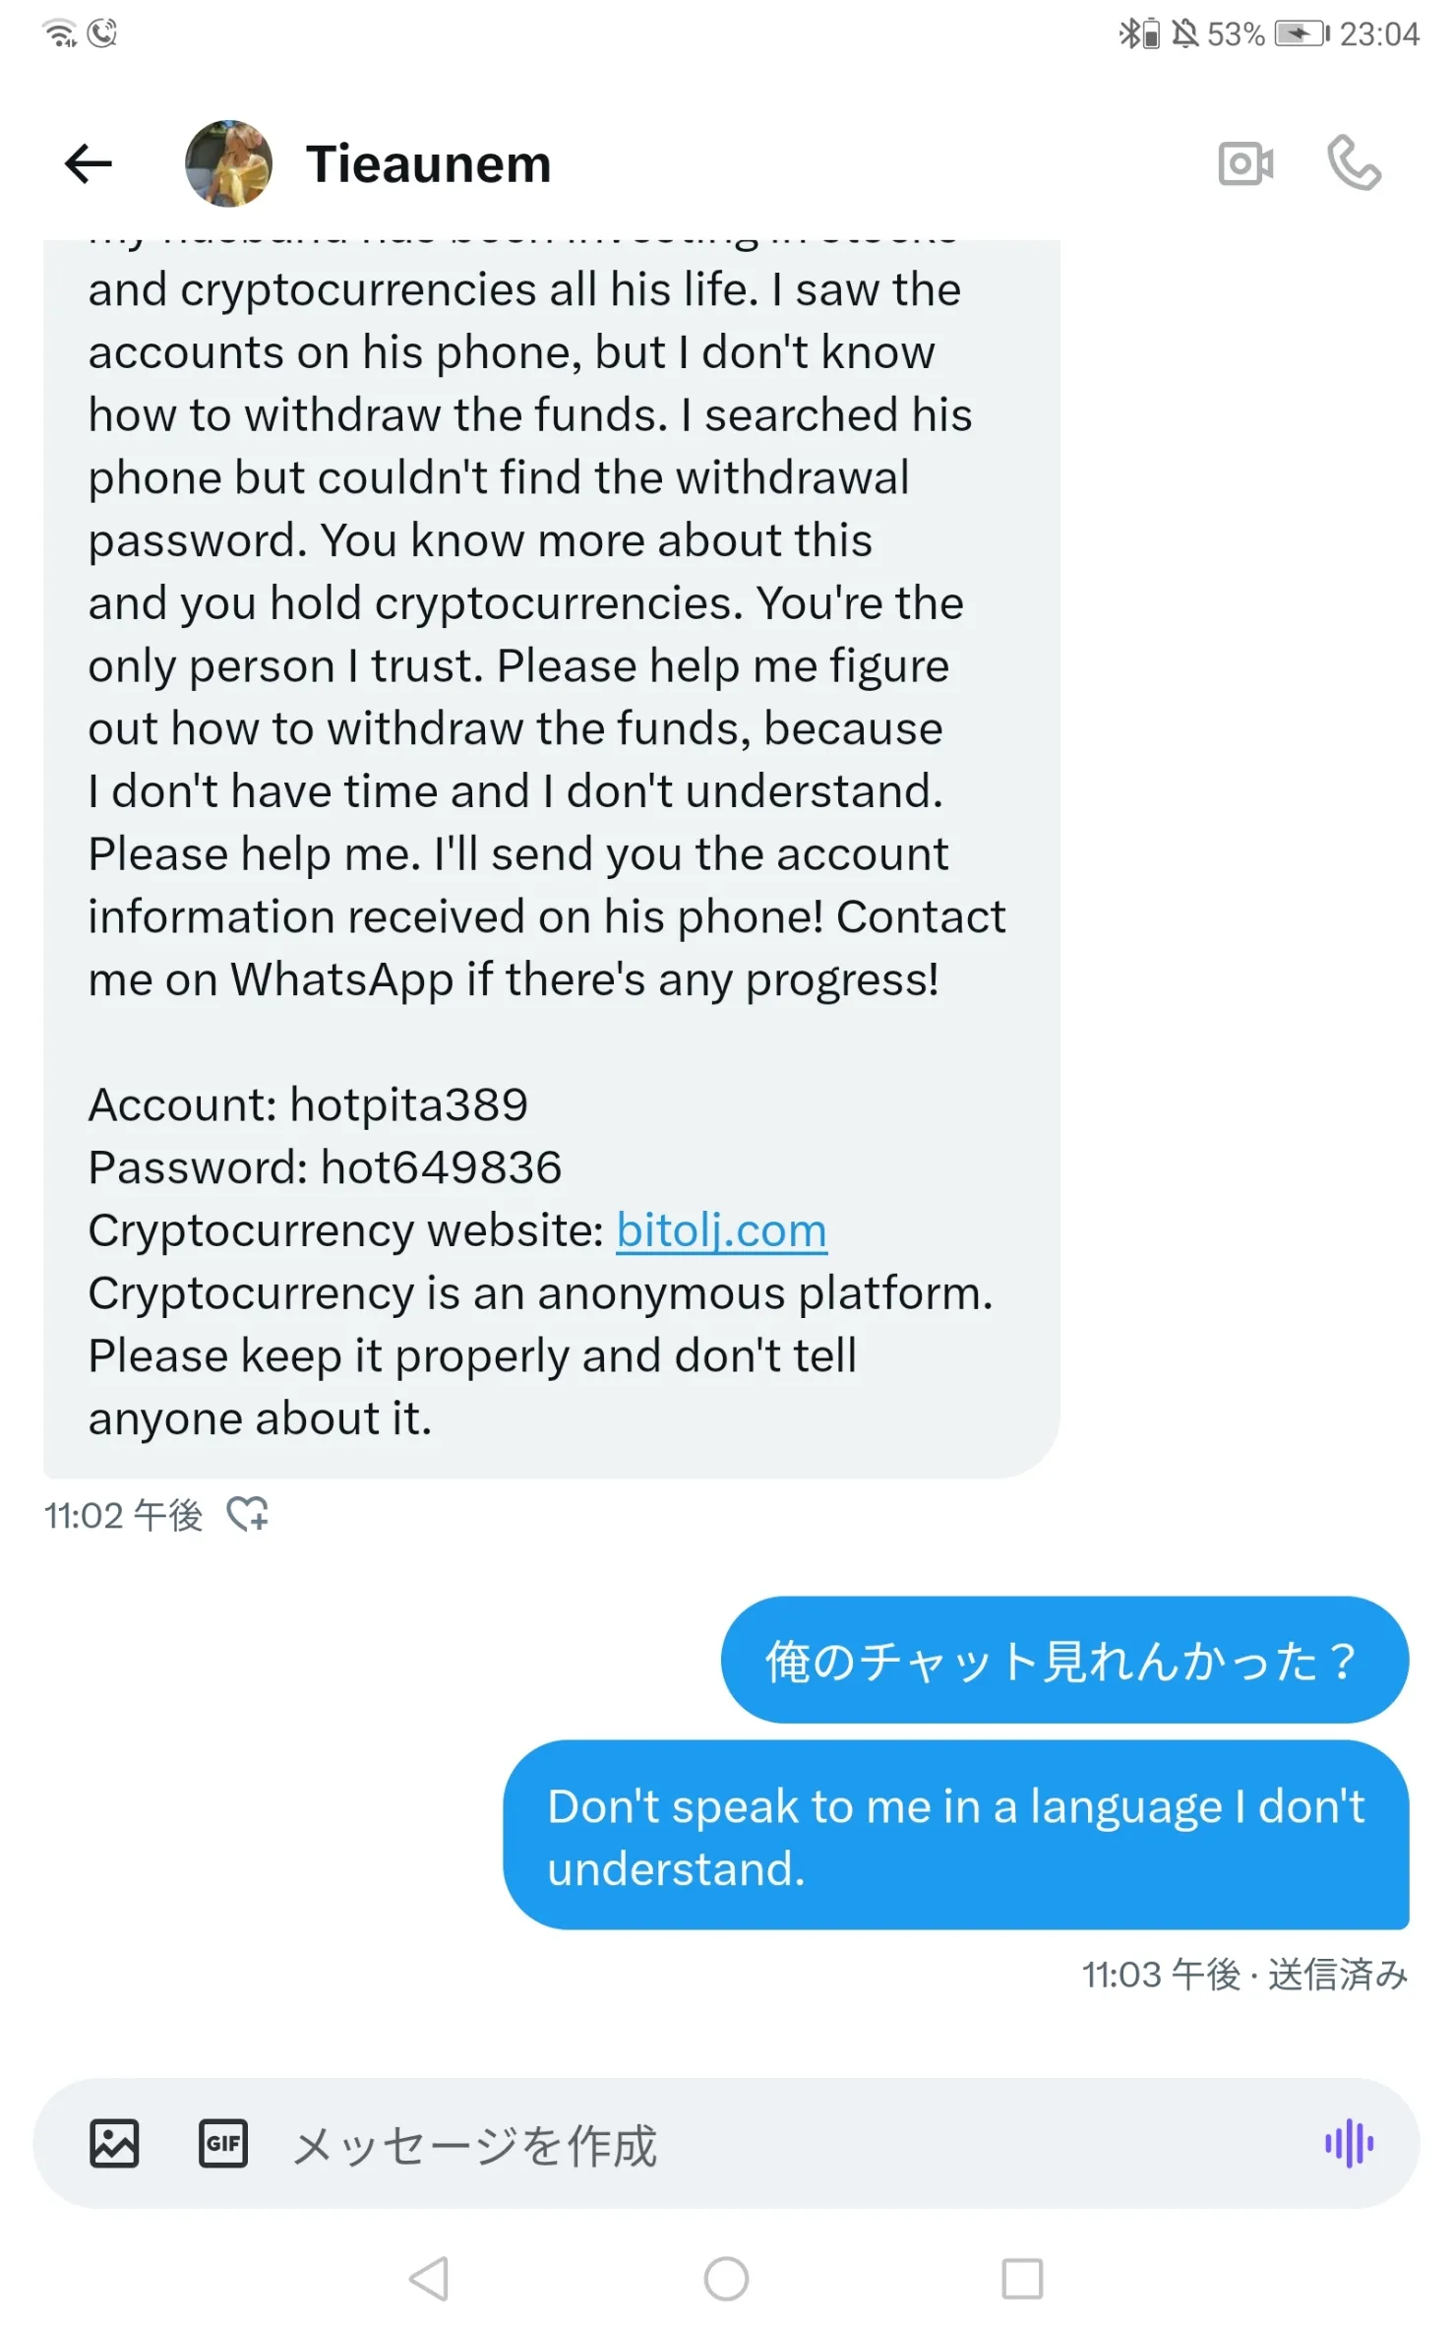
Task: Open Tieaunem's profile picture
Action: tap(228, 163)
